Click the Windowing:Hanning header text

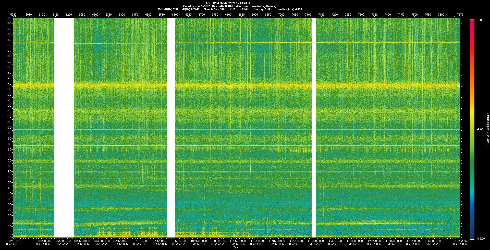264,6
